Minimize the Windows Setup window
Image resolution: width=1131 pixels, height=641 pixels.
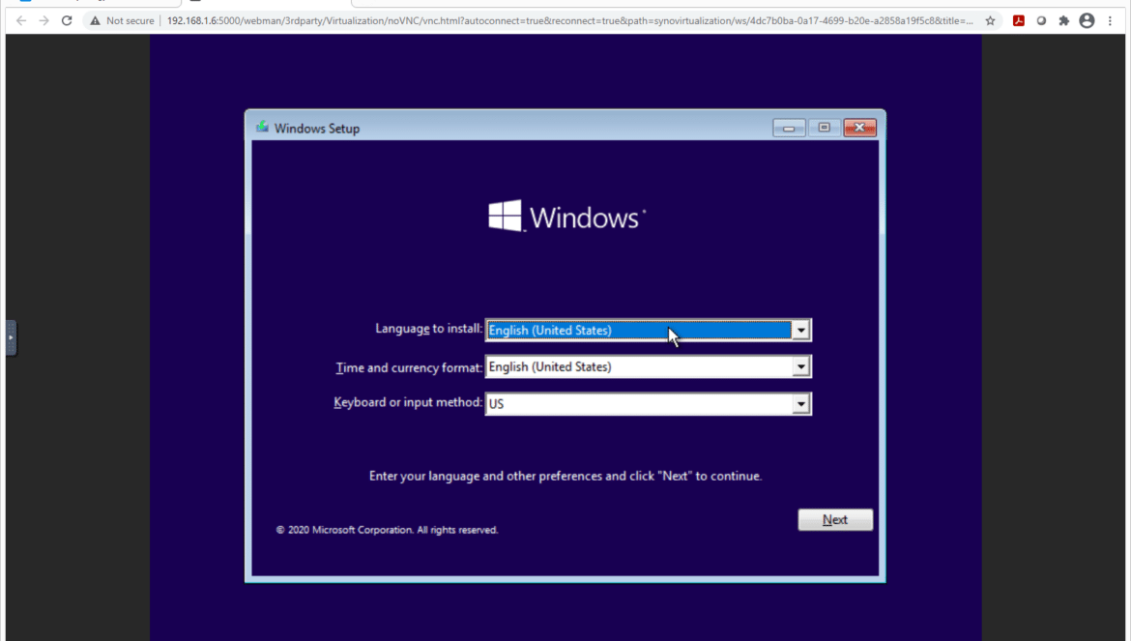[x=789, y=128]
